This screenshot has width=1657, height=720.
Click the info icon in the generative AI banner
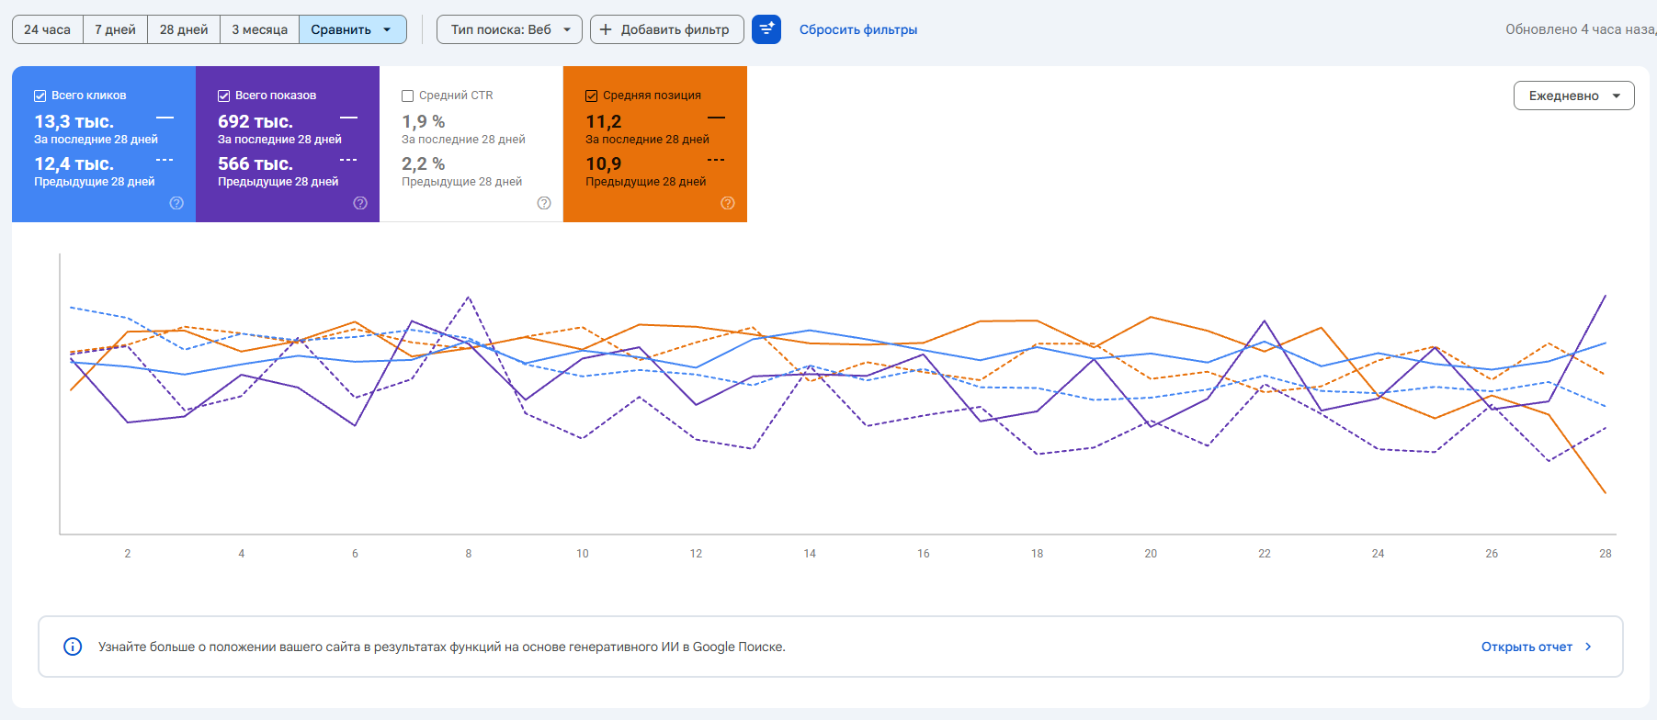coord(73,647)
